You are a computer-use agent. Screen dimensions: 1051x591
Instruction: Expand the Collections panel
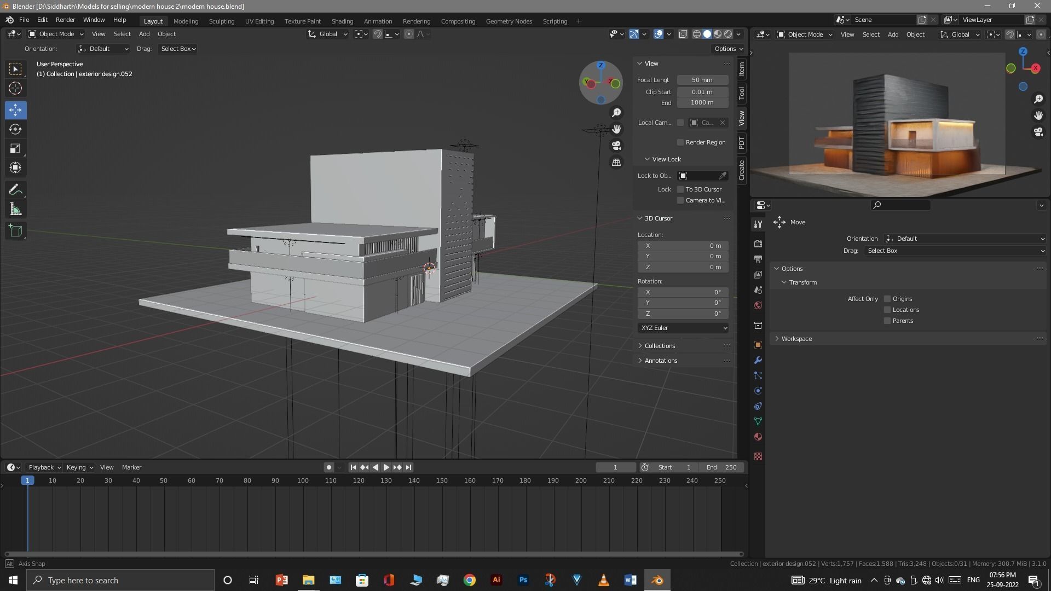click(660, 346)
